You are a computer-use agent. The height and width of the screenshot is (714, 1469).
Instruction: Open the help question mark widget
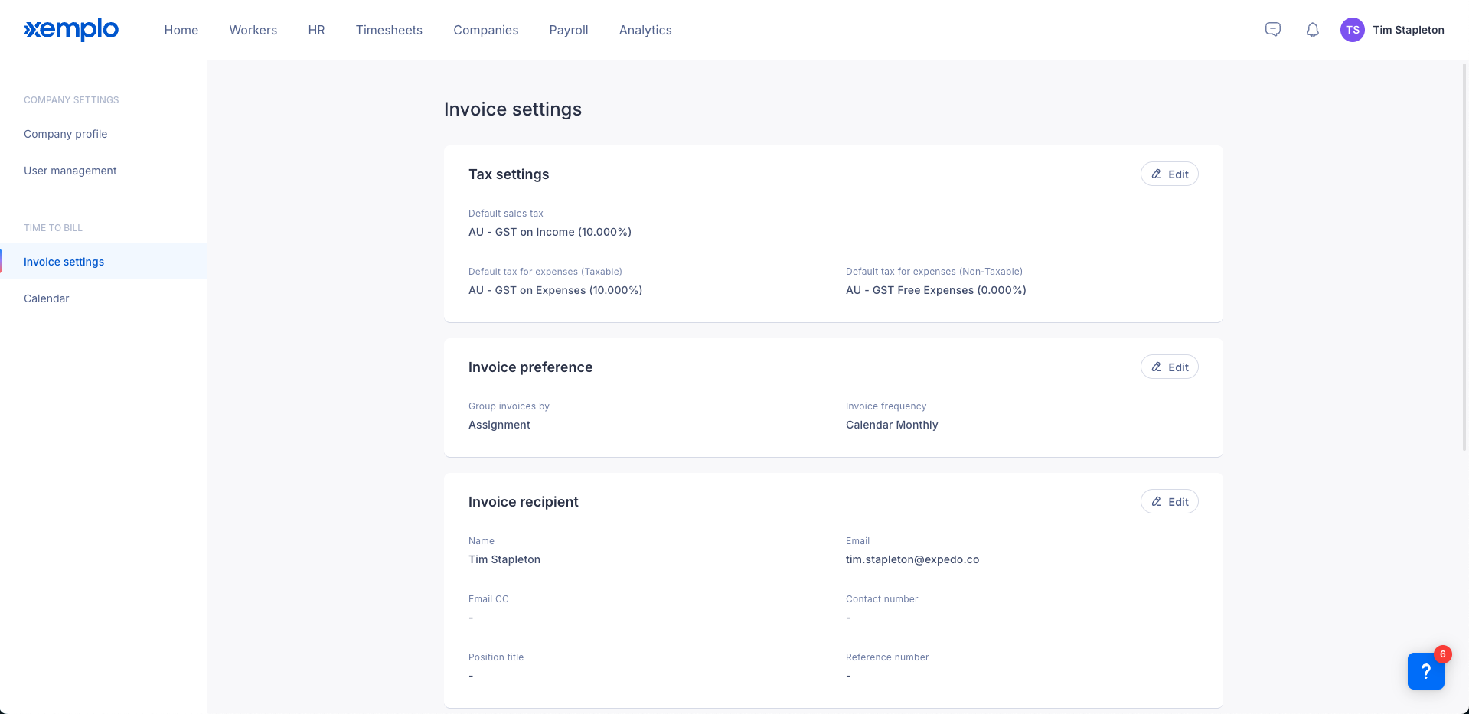[1425, 671]
